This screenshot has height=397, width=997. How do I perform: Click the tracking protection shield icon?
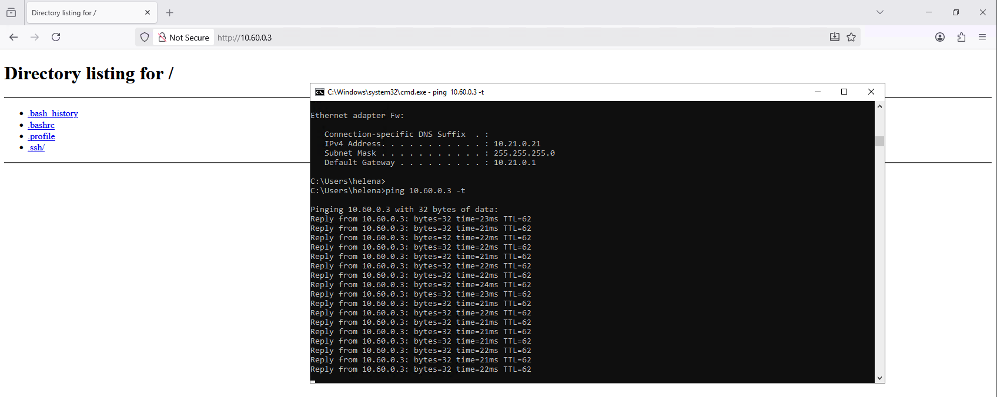[x=145, y=37]
